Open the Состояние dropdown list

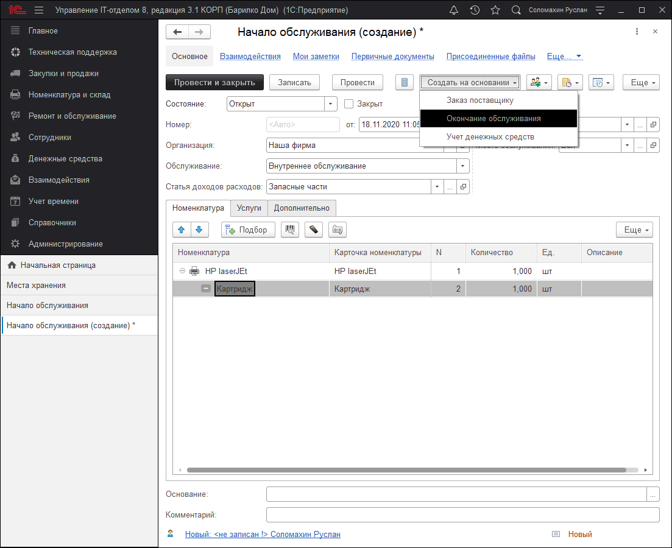(x=330, y=104)
